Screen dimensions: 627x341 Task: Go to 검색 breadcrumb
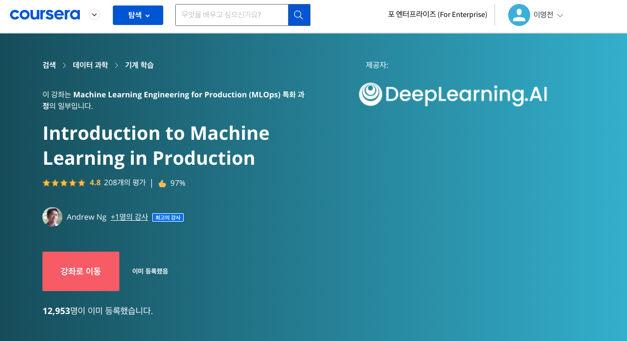49,65
